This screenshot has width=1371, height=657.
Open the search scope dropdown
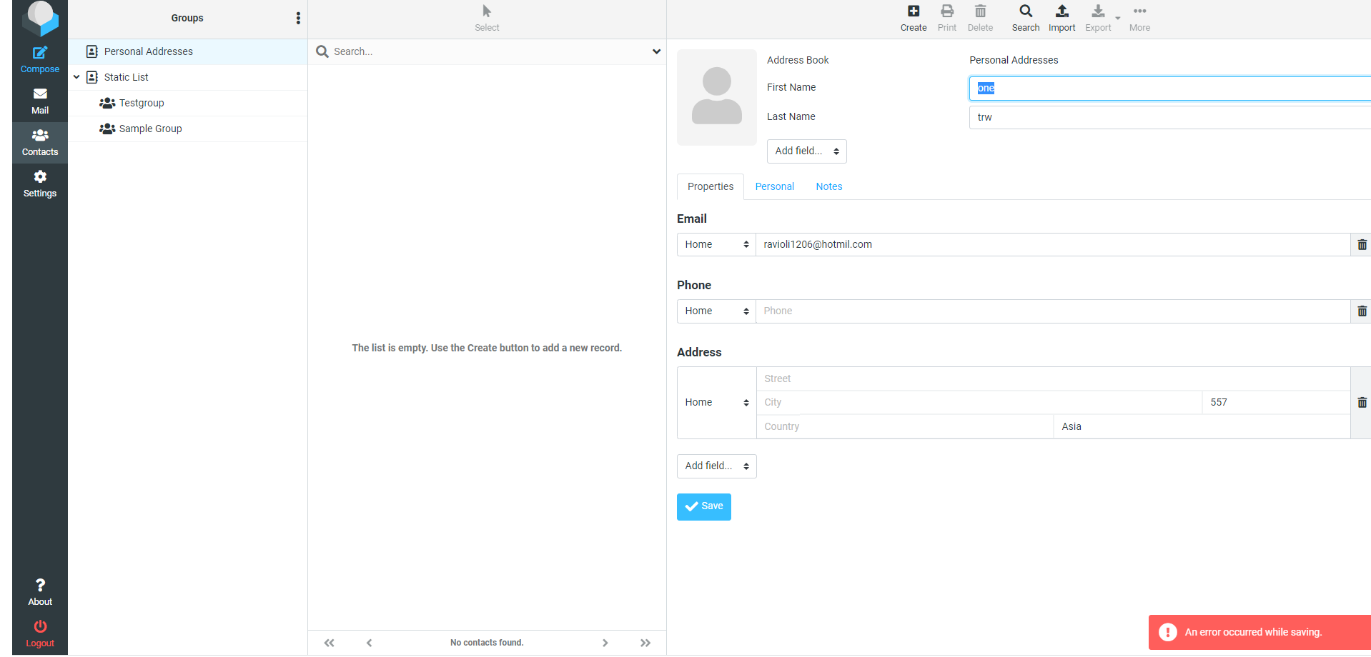click(655, 51)
